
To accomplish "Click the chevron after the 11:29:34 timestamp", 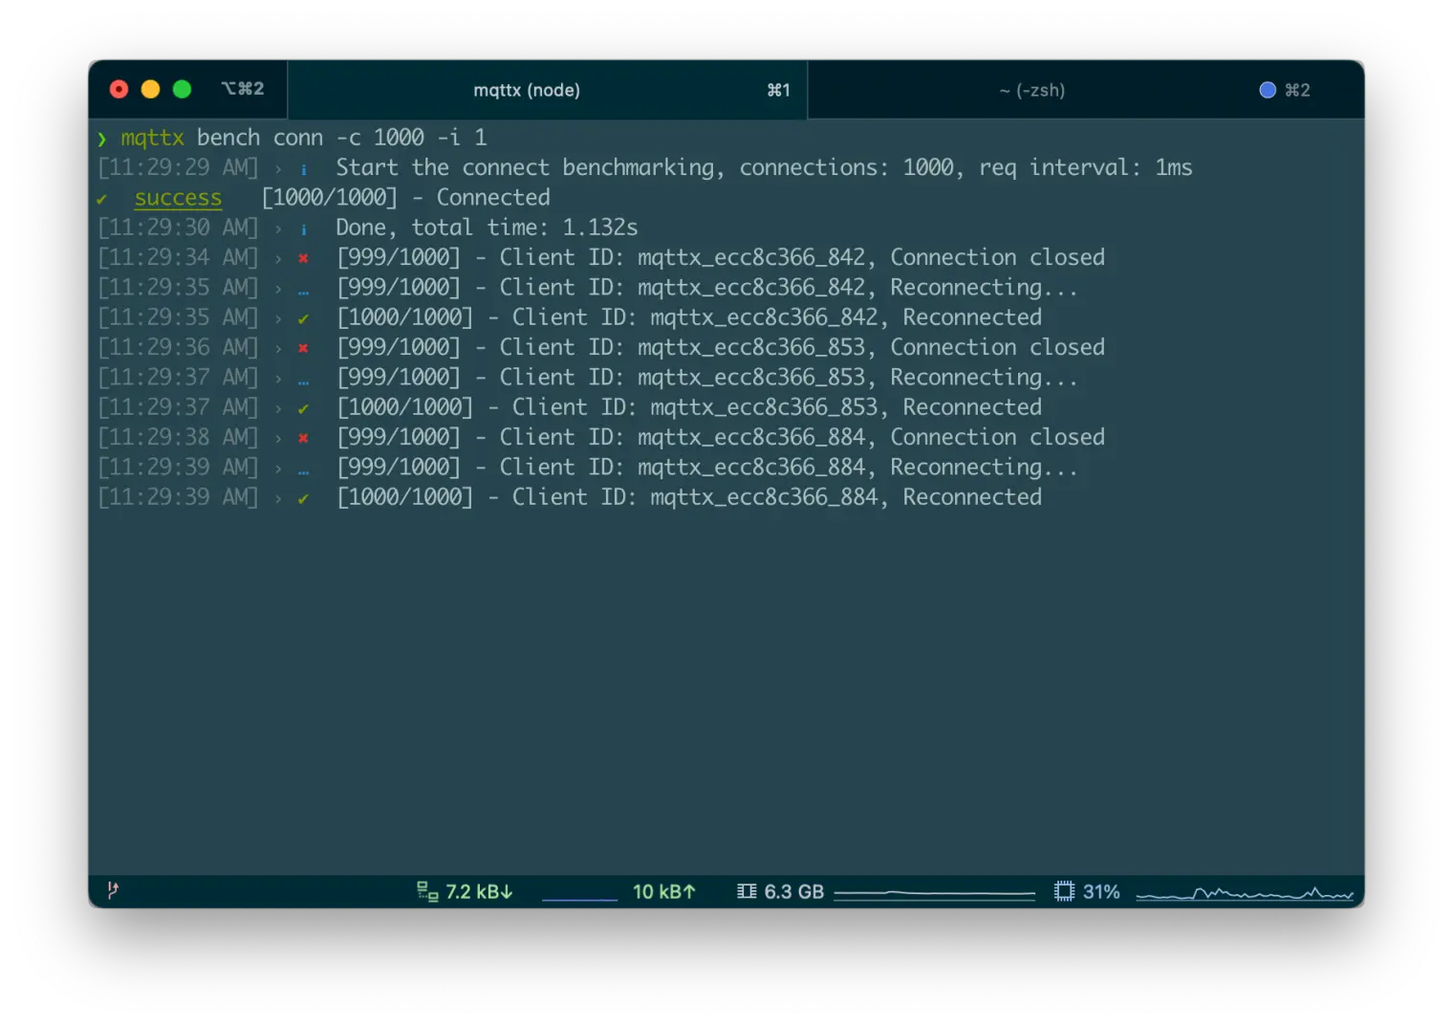I will tap(277, 257).
